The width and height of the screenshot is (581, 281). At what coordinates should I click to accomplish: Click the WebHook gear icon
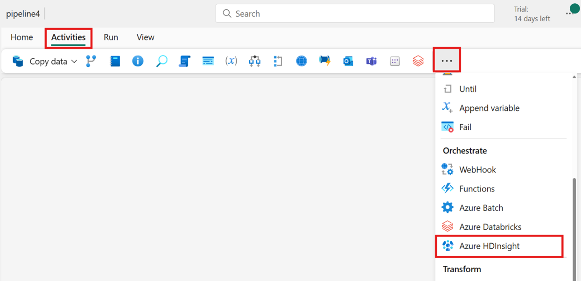pyautogui.click(x=448, y=169)
